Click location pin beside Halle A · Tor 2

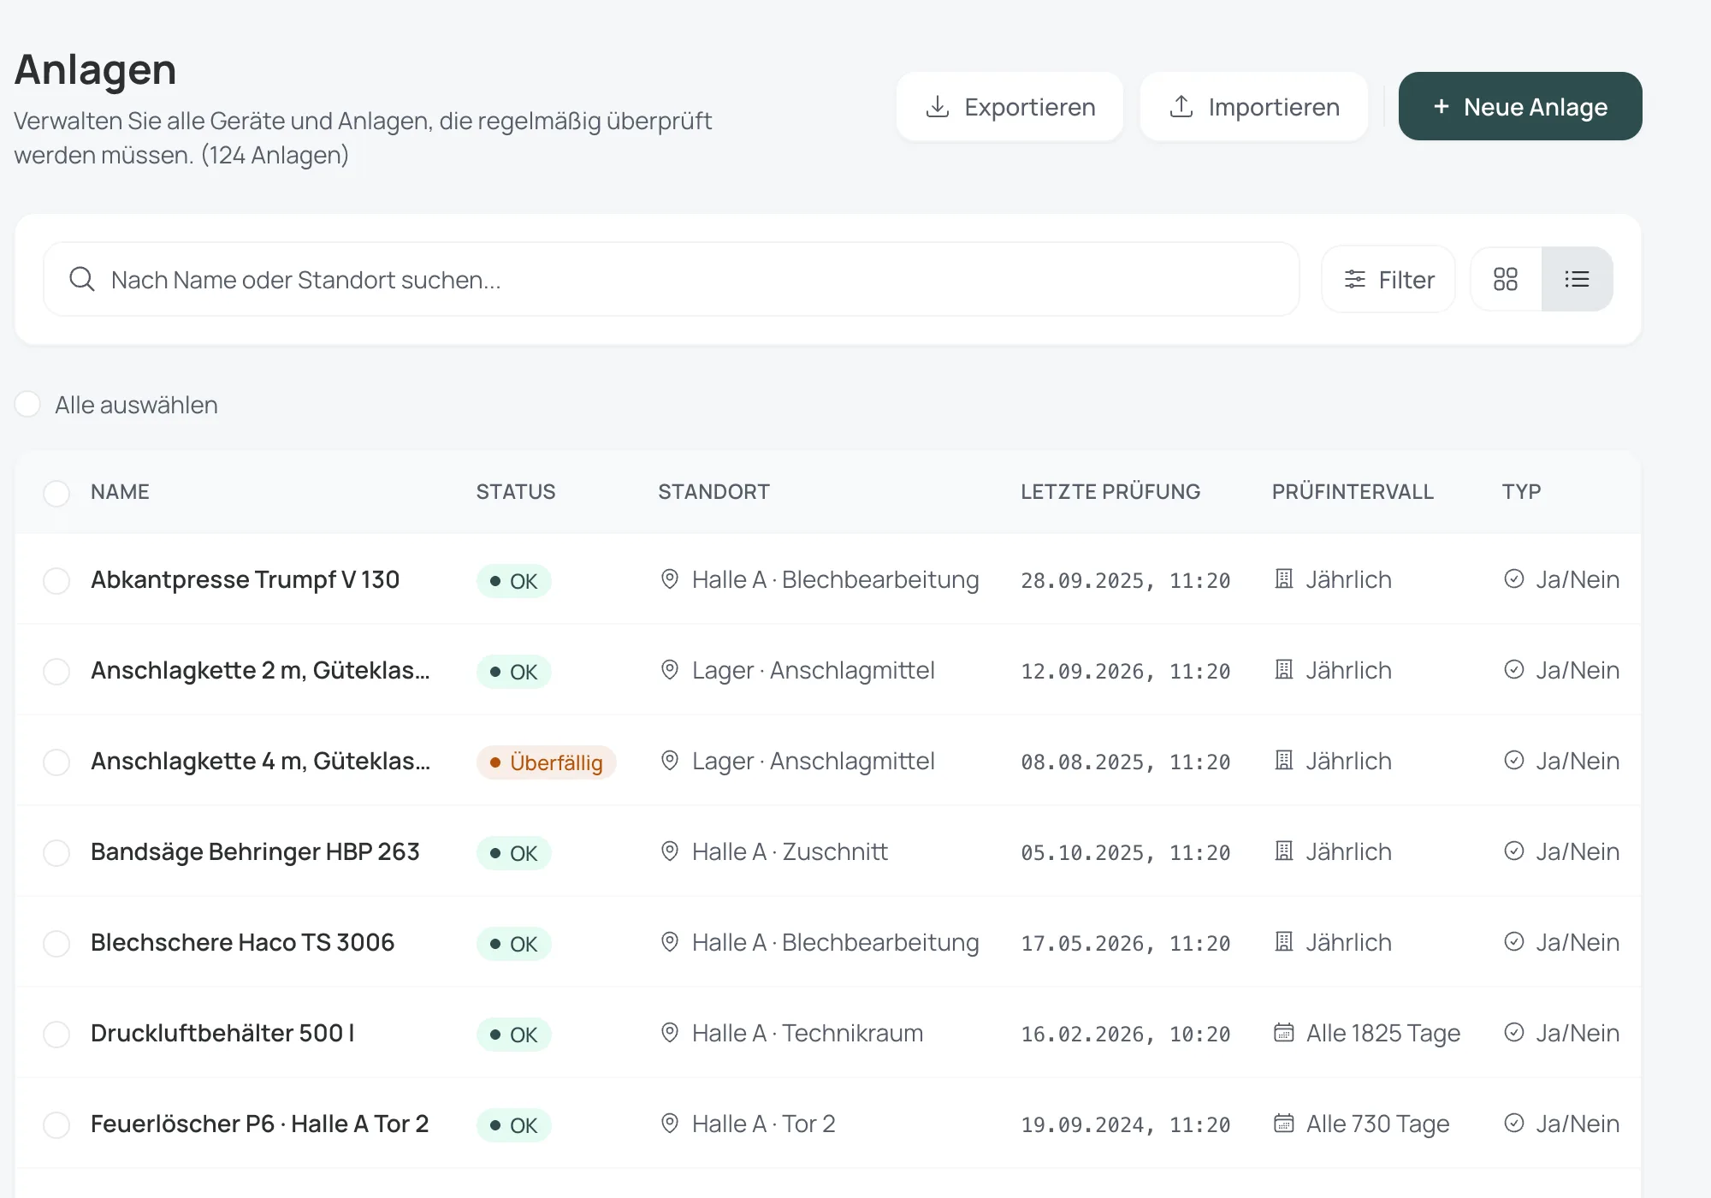tap(670, 1124)
